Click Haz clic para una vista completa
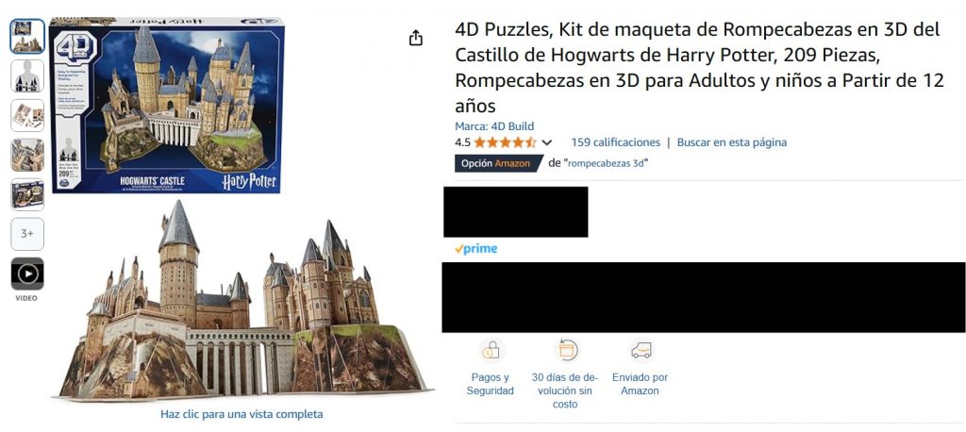The image size is (966, 432). tap(241, 414)
